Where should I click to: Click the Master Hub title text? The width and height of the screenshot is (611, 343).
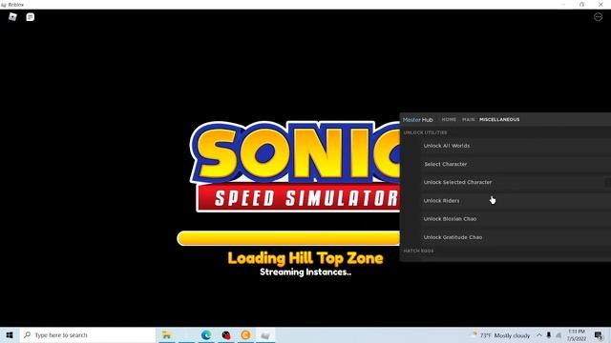pos(418,120)
